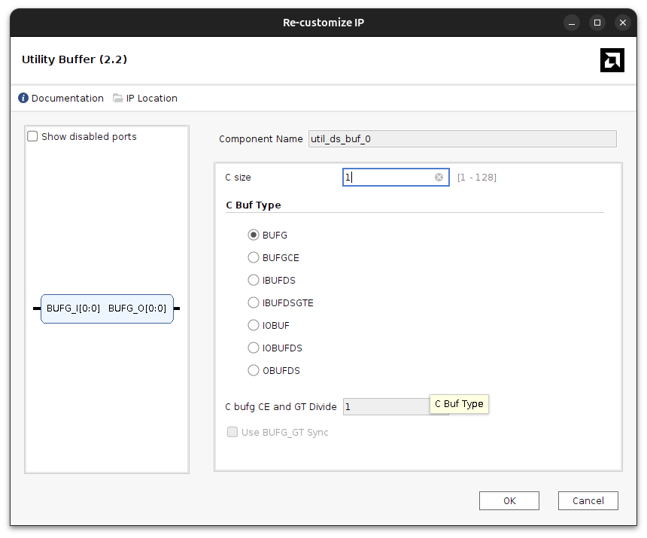This screenshot has width=647, height=538.
Task: Select the BUFG block in the diagram
Action: click(107, 309)
